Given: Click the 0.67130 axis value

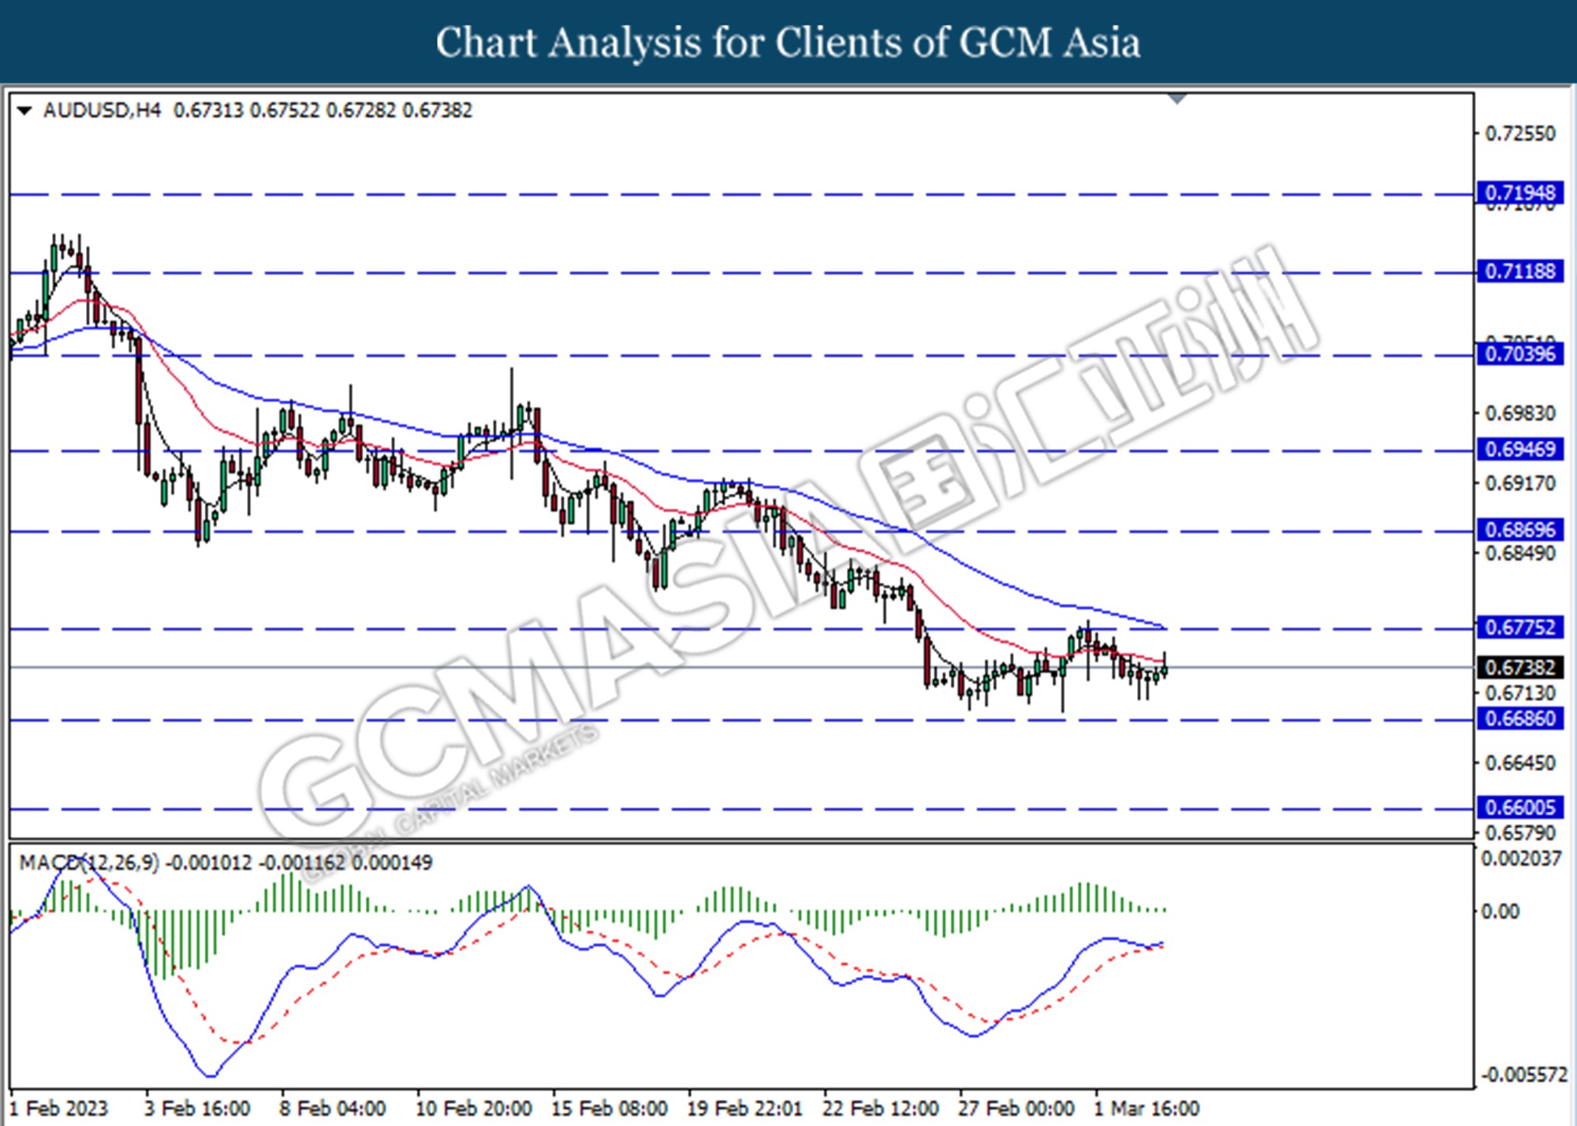Looking at the screenshot, I should (1520, 694).
